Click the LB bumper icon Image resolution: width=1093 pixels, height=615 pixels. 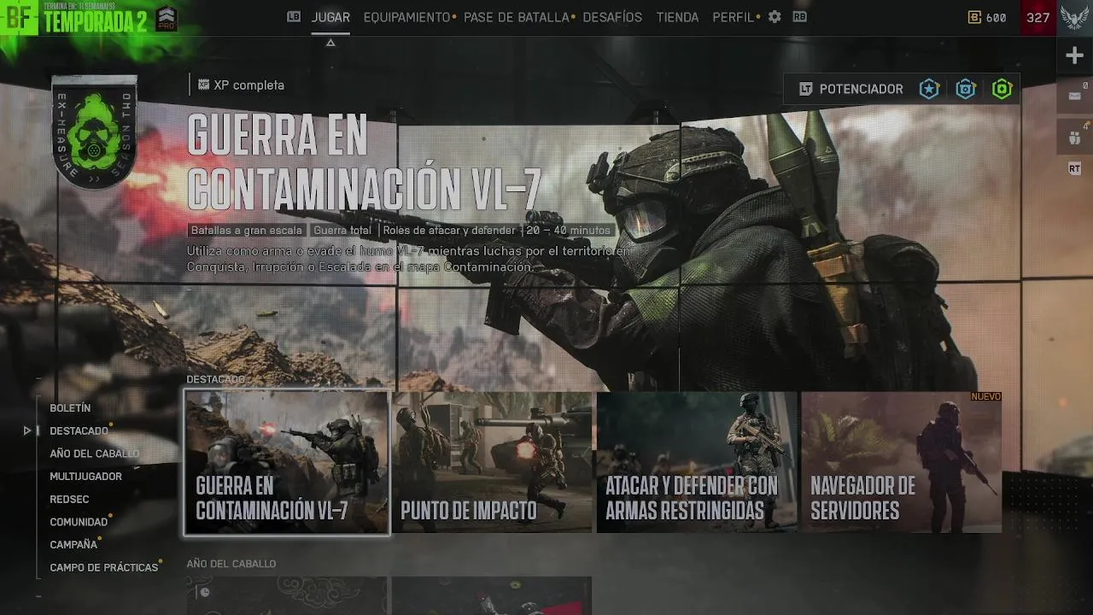click(x=294, y=16)
